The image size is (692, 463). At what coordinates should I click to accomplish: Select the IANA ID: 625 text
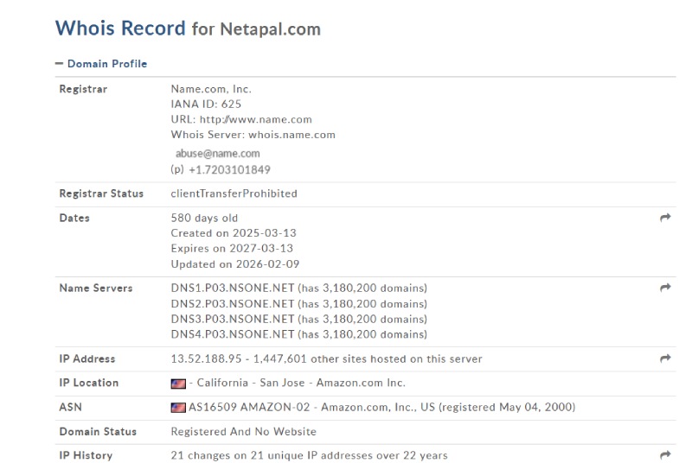coord(206,104)
